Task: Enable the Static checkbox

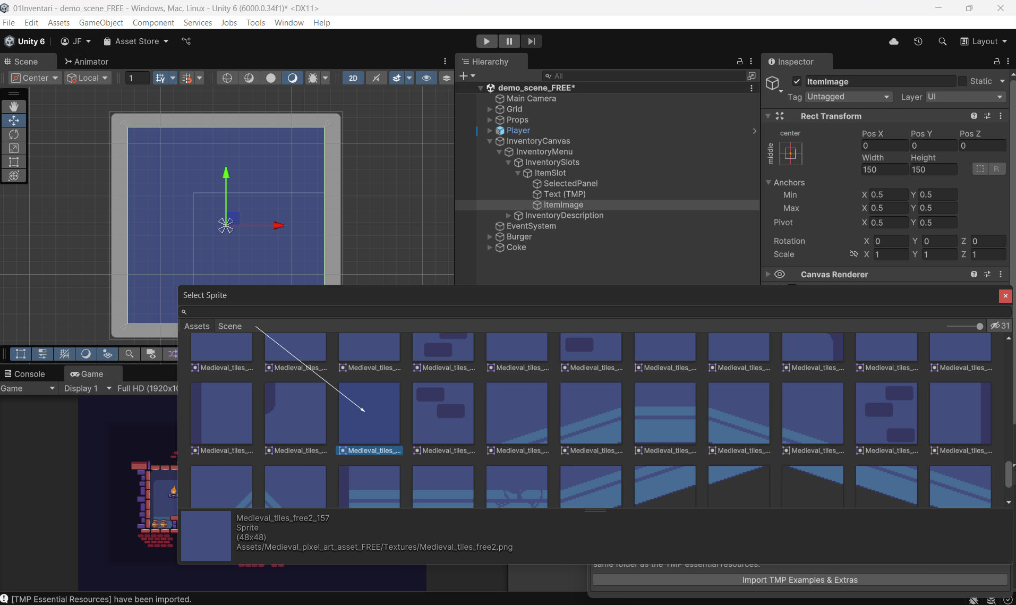Action: tap(962, 81)
